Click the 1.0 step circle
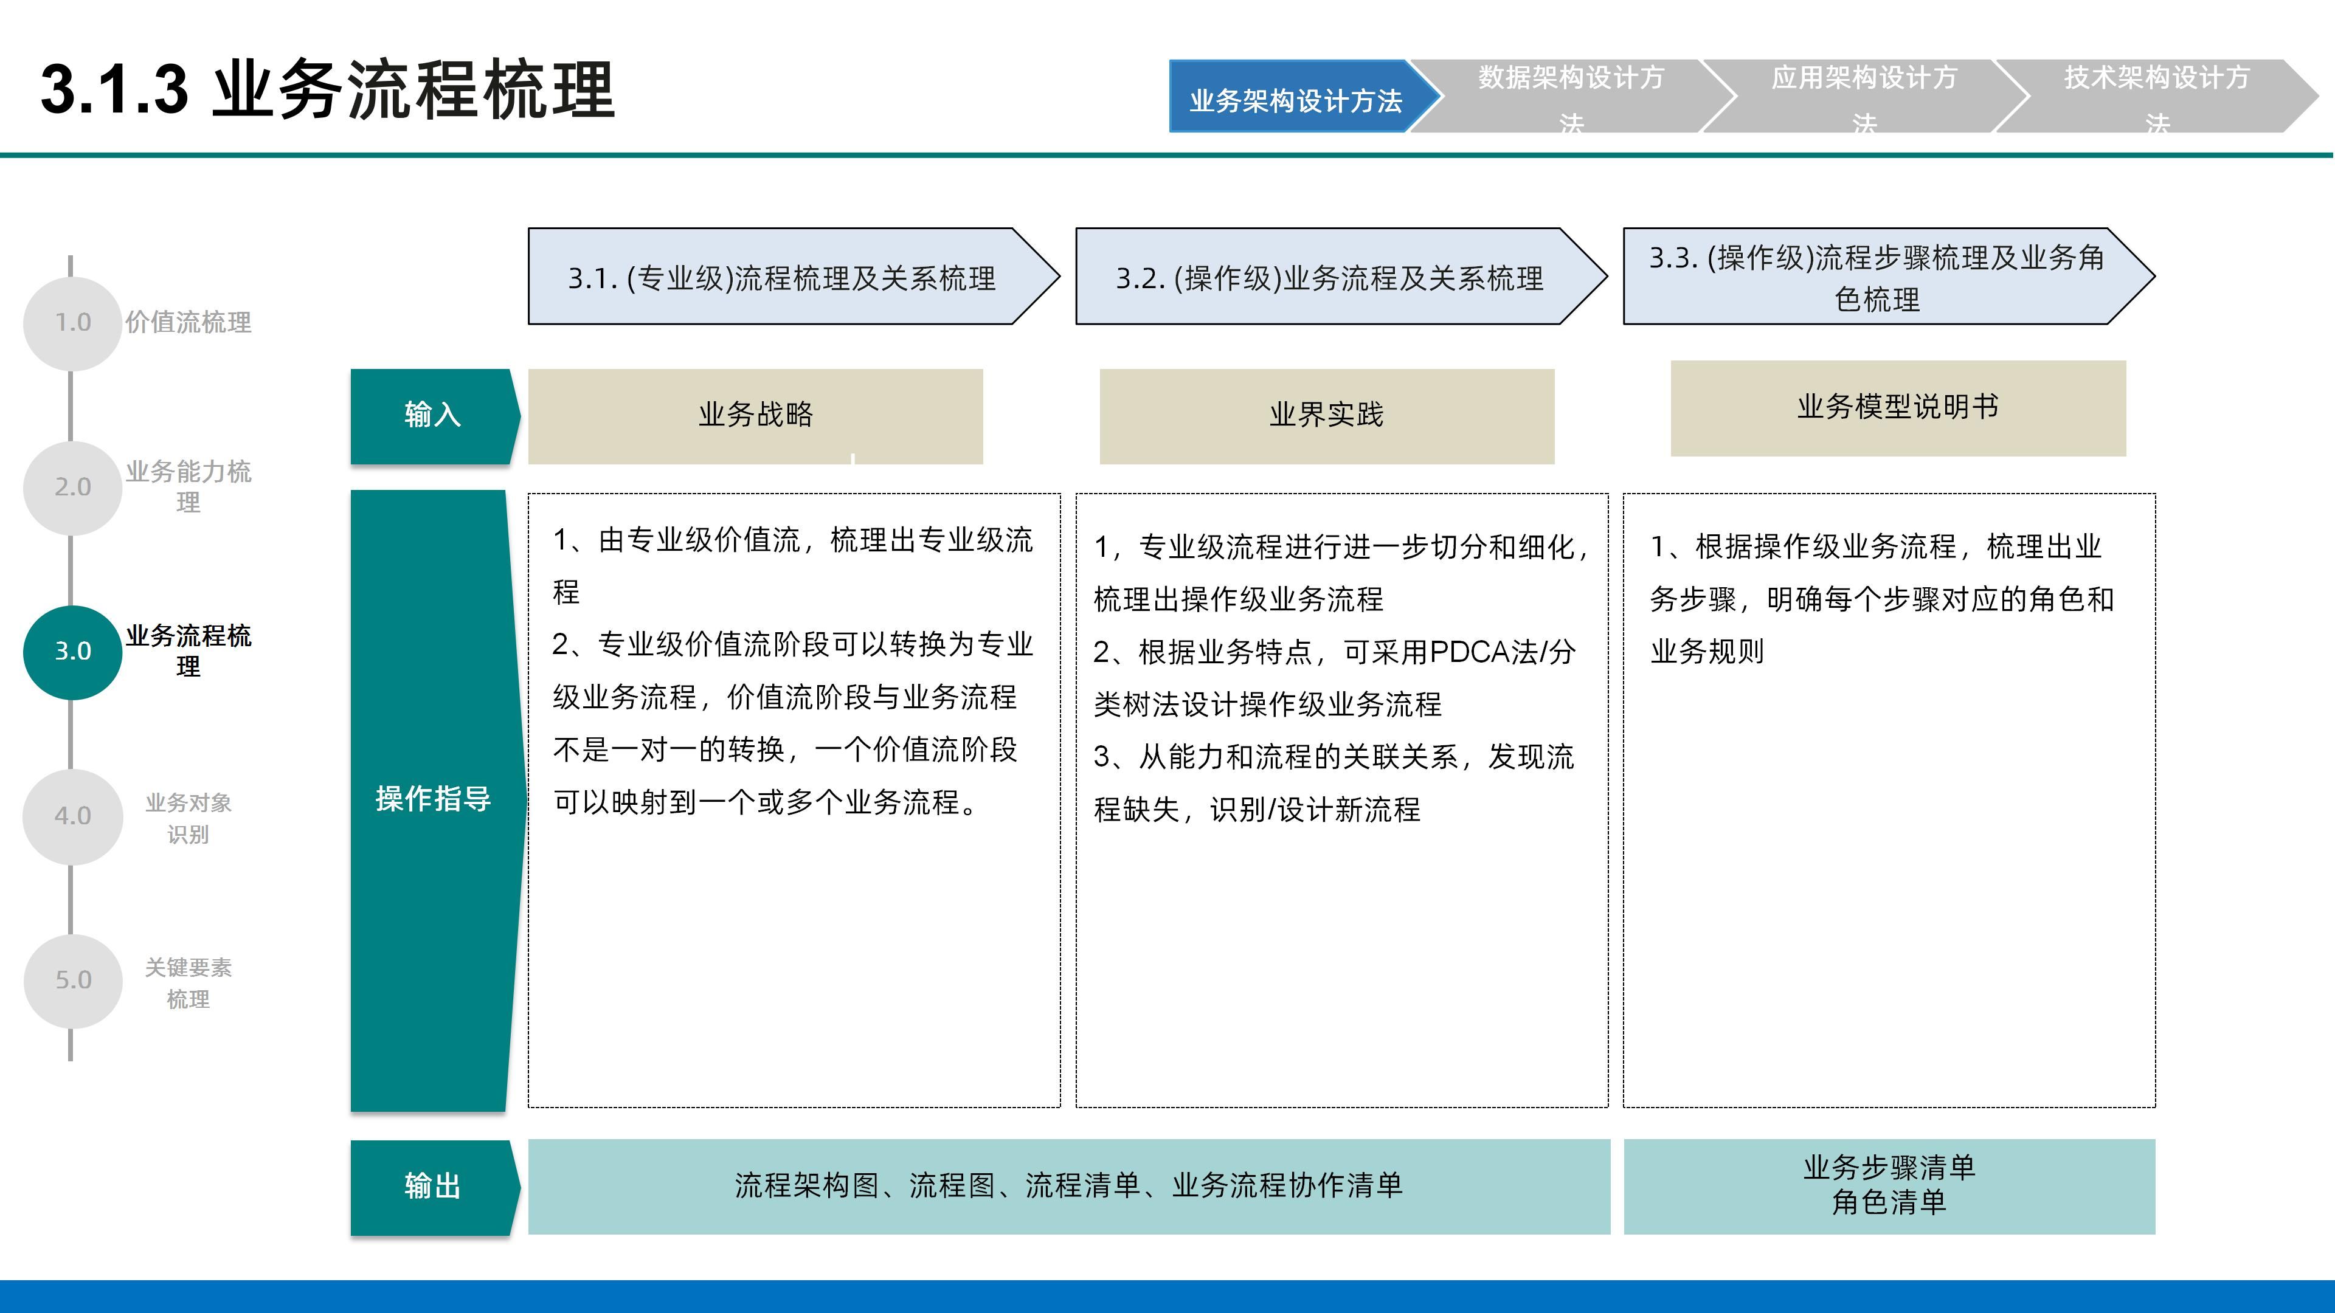The width and height of the screenshot is (2335, 1313). (72, 323)
